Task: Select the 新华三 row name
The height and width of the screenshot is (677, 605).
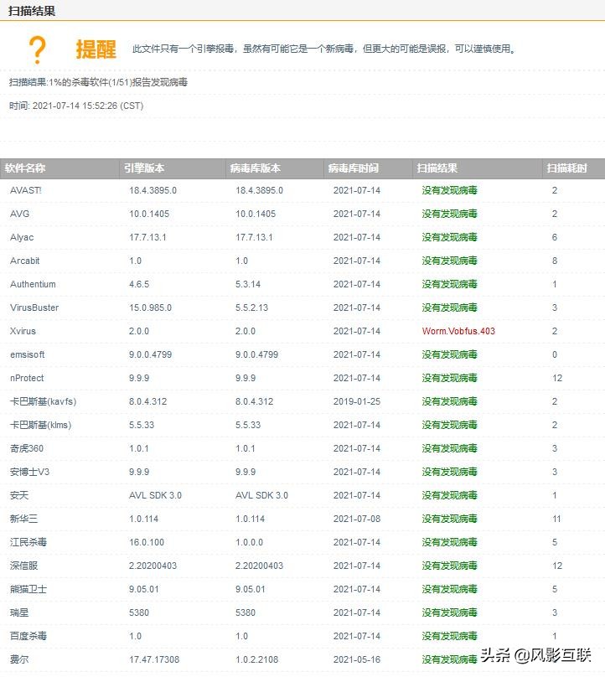Action: [23, 519]
